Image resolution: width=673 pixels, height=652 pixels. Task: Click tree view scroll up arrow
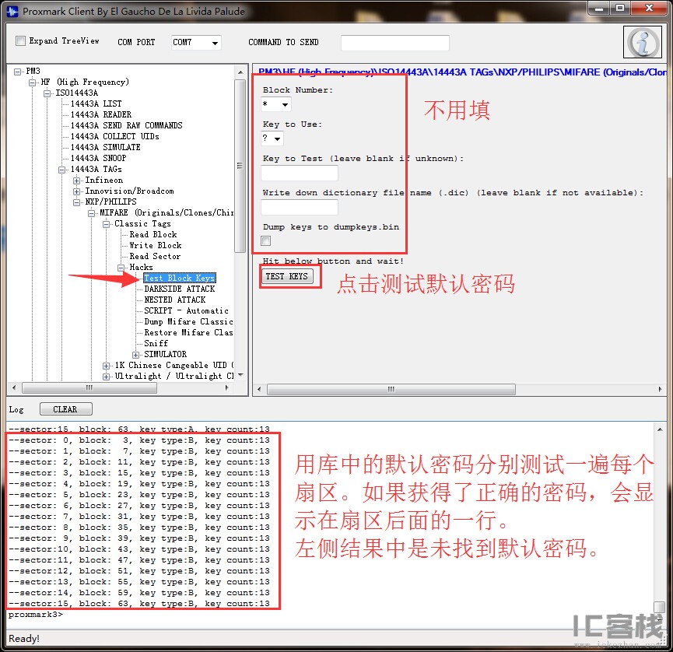240,72
